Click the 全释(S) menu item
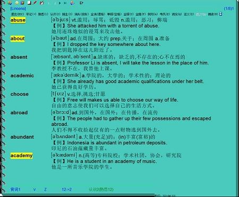239x197 pixels. click(129, 14)
